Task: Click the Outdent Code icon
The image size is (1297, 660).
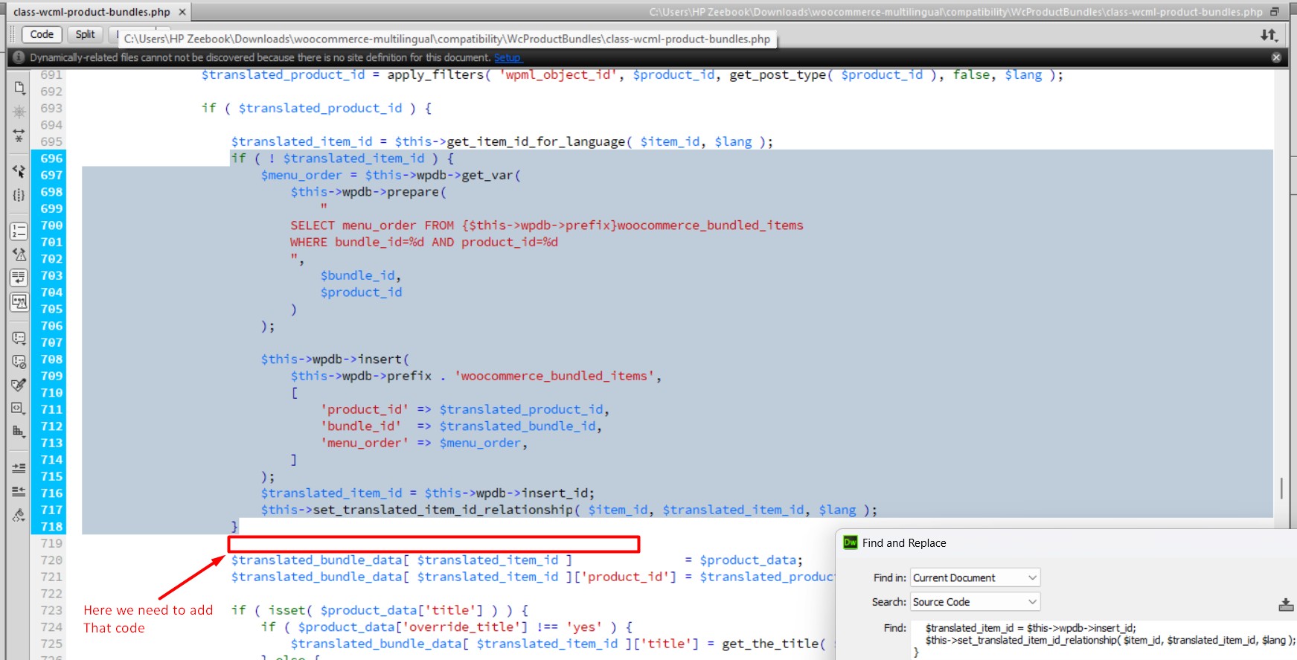Action: coord(19,492)
